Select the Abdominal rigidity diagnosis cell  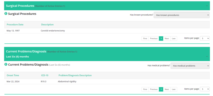[x=67, y=81]
